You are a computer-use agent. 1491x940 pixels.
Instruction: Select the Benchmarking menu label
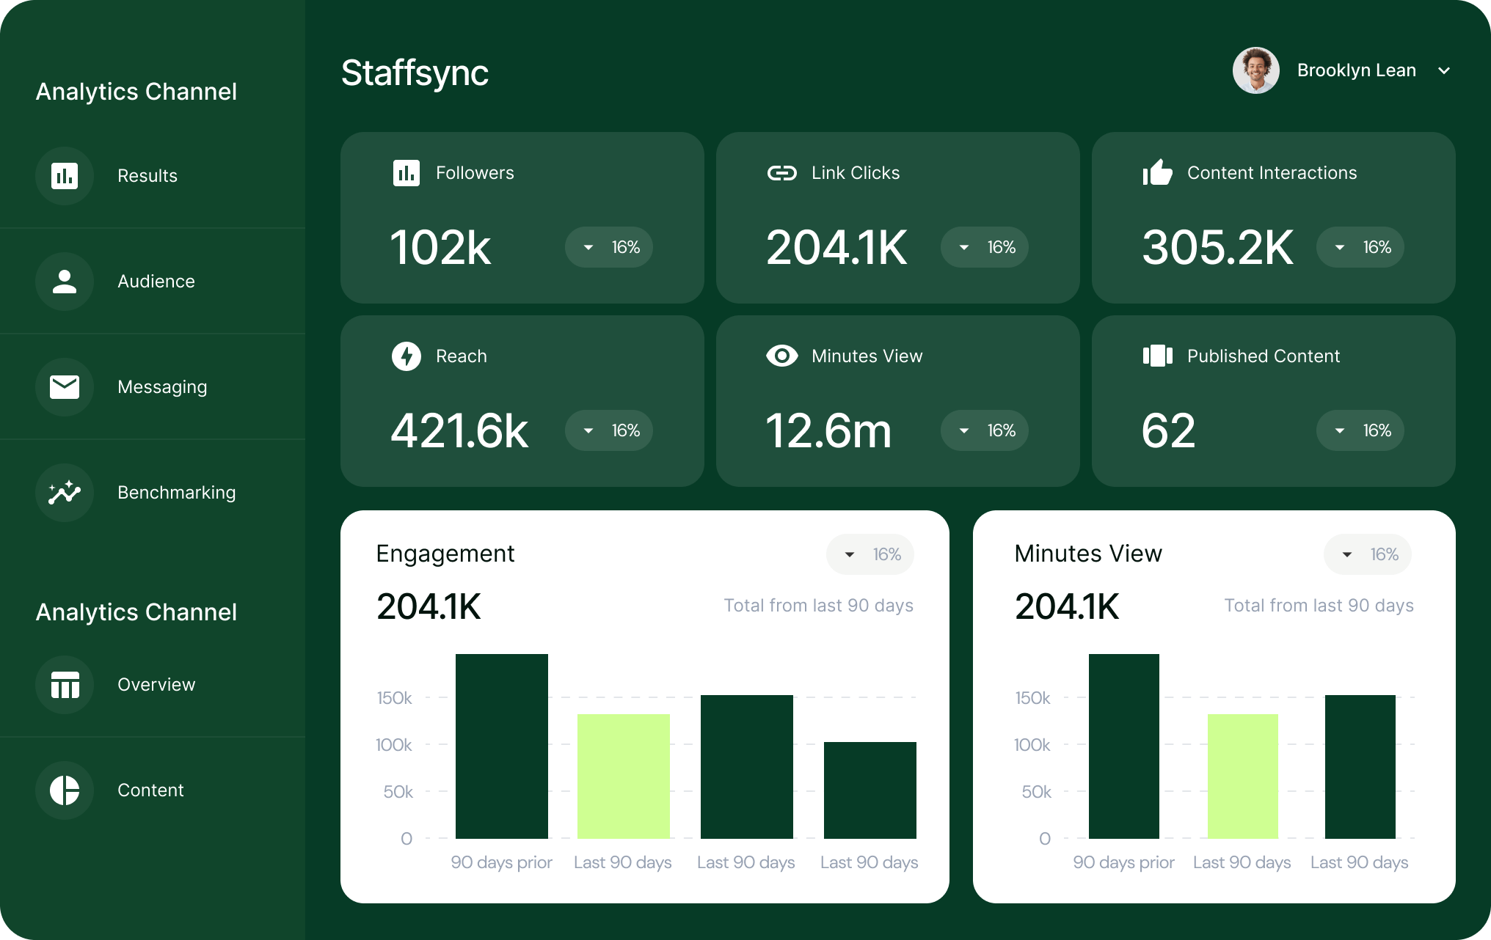point(176,493)
